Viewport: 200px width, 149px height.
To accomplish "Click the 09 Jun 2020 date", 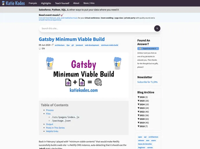I will (x=44, y=45).
